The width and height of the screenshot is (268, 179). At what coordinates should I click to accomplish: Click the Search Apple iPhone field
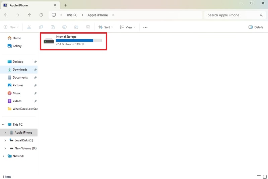click(235, 15)
